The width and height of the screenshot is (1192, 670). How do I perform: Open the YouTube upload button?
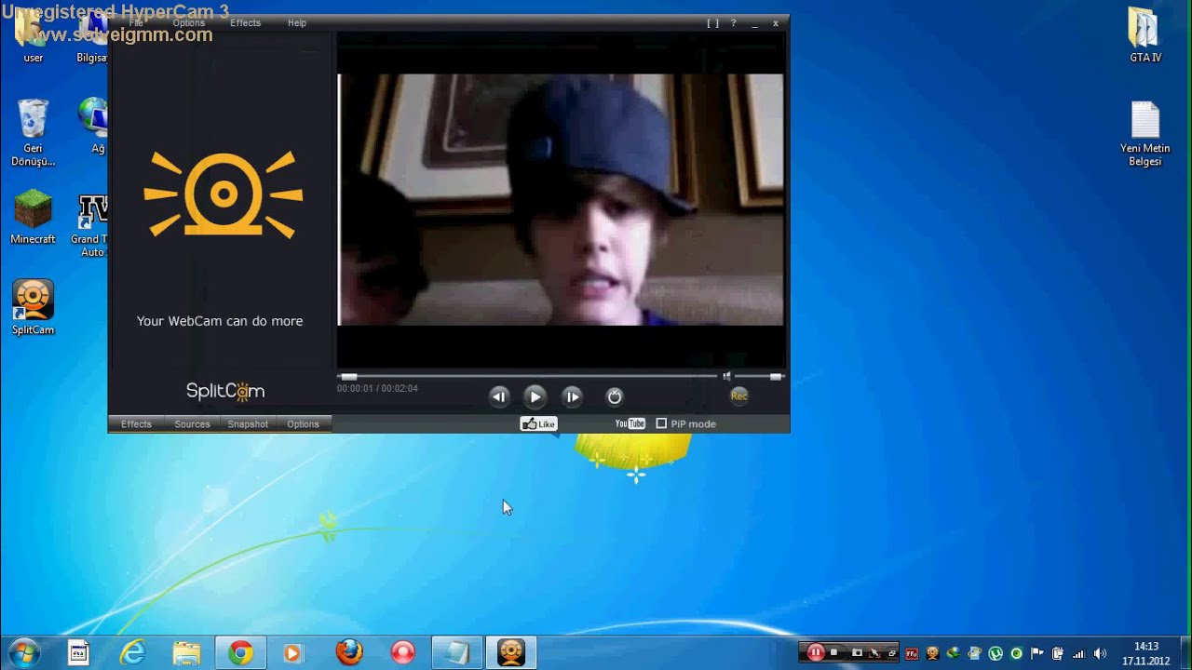[630, 423]
